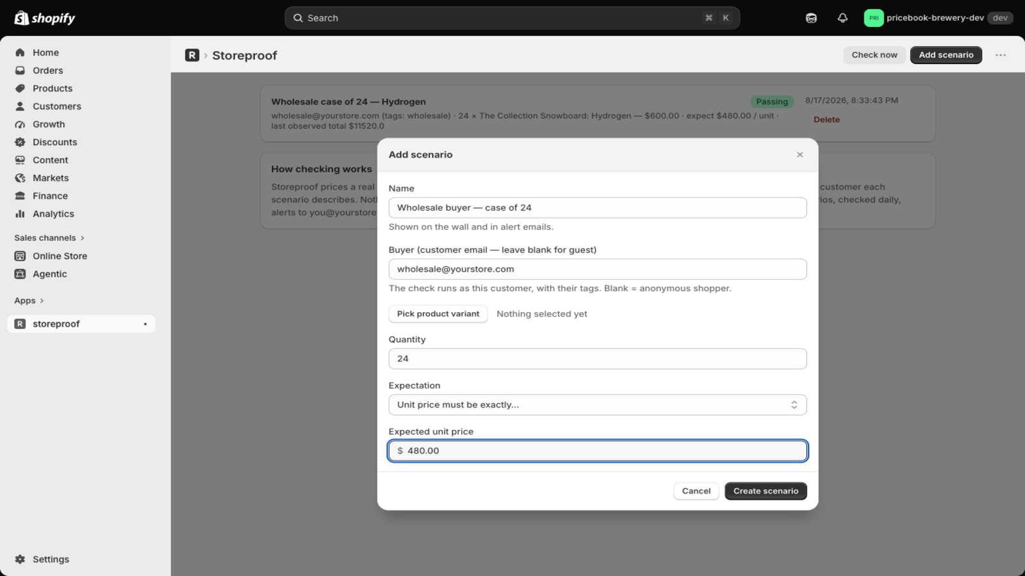Expand the Sales channels section

pyautogui.click(x=49, y=238)
